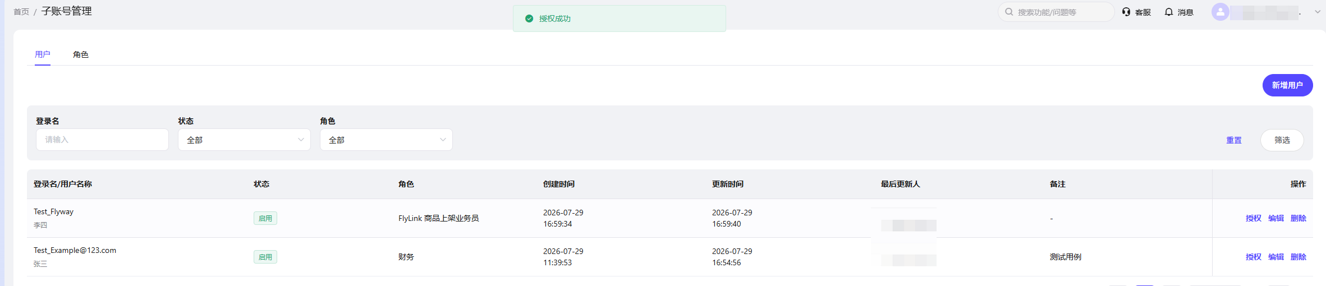Focus the 登录名 input field
Image resolution: width=1326 pixels, height=286 pixels.
(x=102, y=140)
